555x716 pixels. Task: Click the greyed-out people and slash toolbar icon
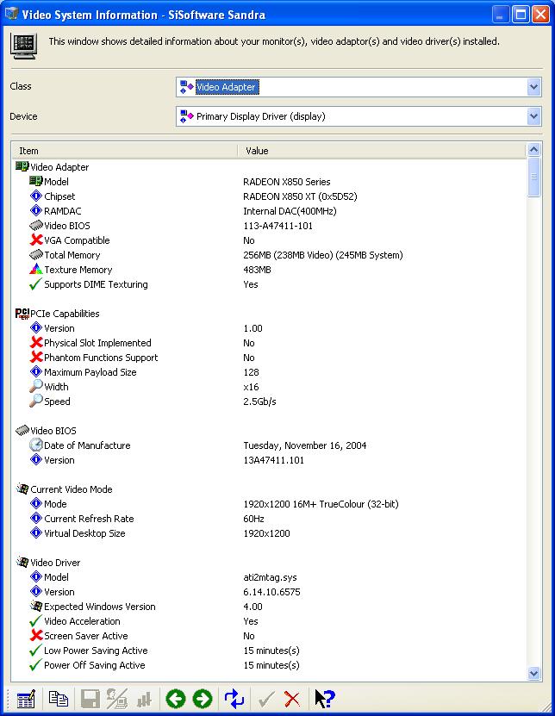point(117,699)
